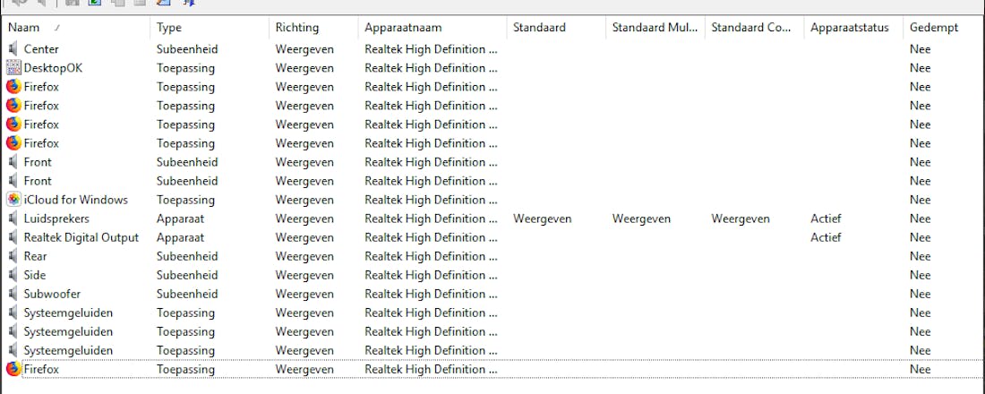
Task: Click Realtek High Definition in the Rear row
Action: tap(431, 256)
